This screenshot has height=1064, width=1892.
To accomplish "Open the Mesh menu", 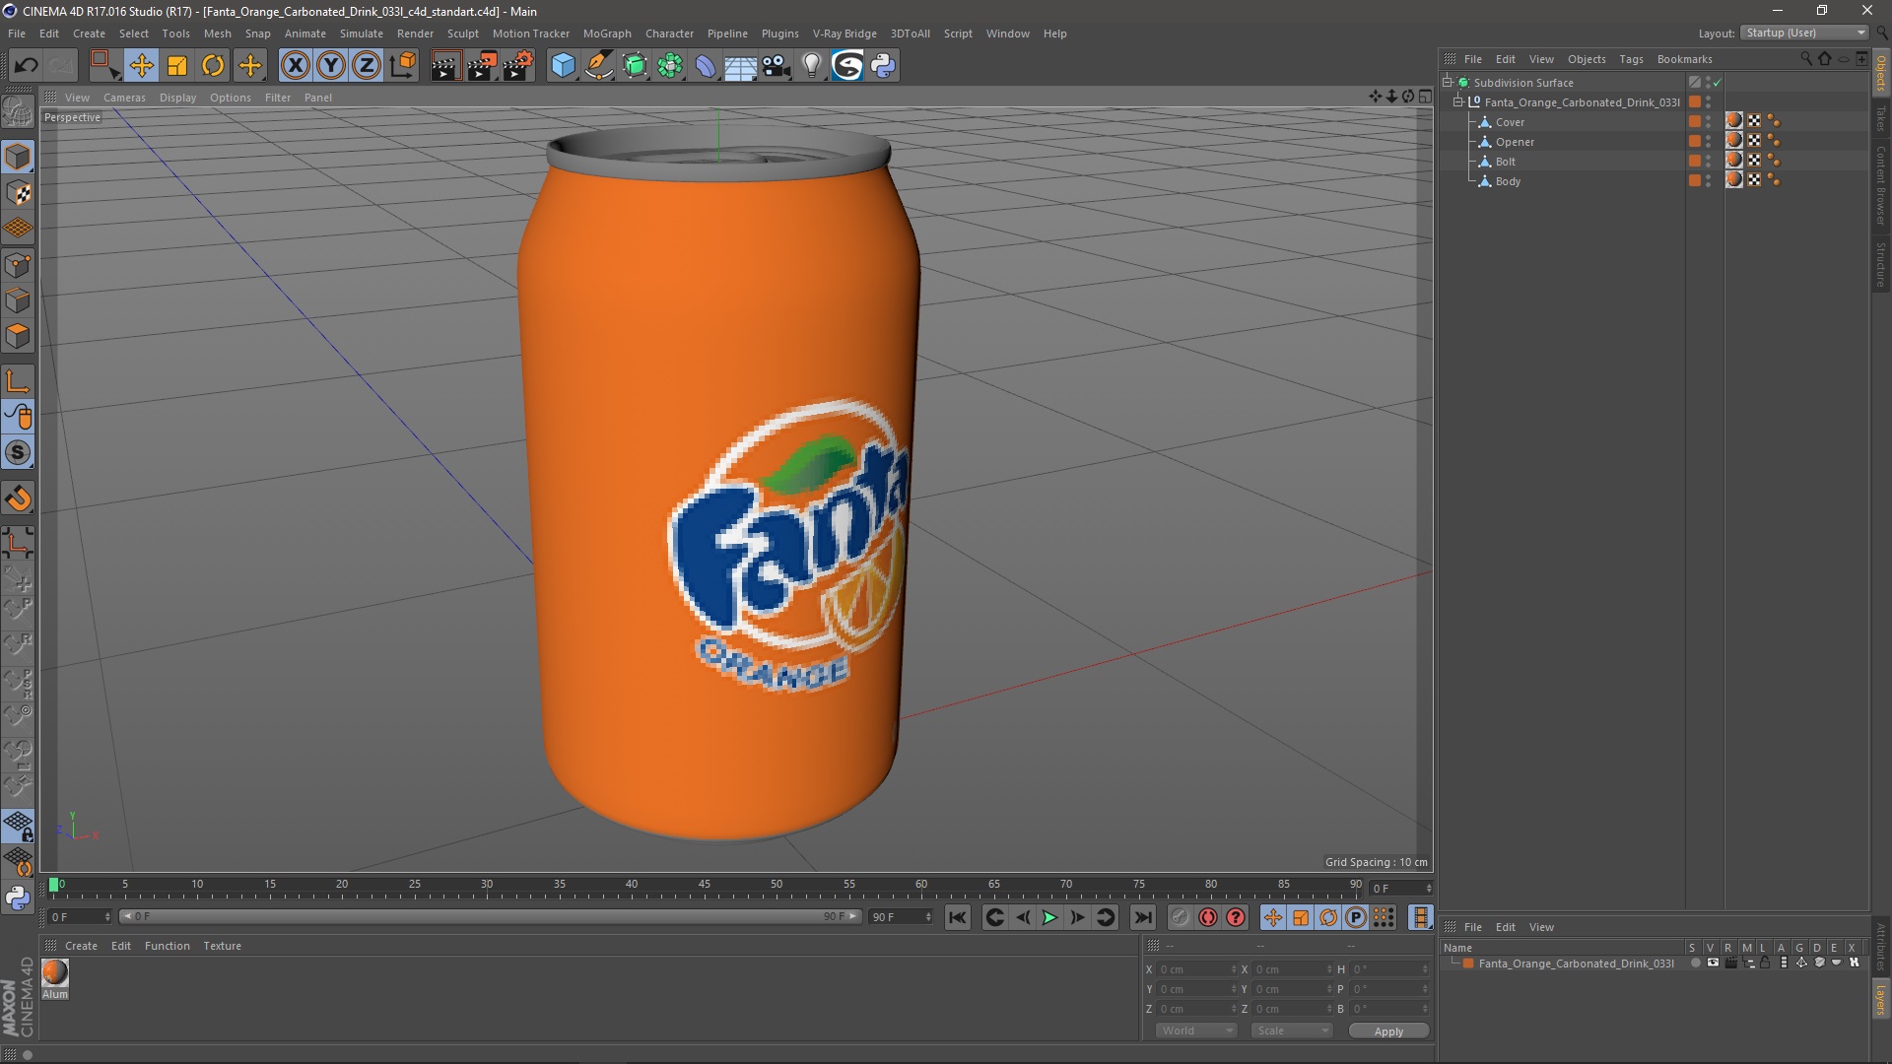I will [x=217, y=33].
